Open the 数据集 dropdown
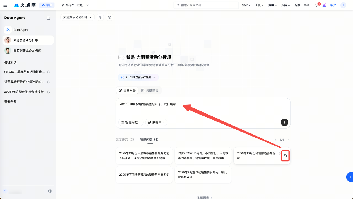The height and width of the screenshot is (199, 353). coord(156,122)
